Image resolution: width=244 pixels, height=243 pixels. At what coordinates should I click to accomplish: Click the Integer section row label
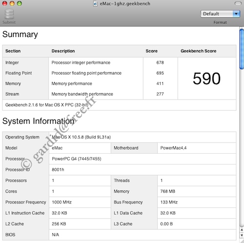point(12,62)
